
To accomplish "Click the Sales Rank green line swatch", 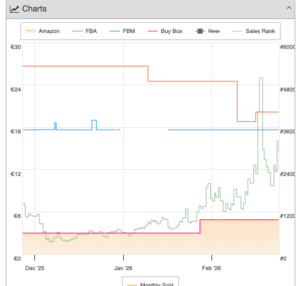I will coord(237,31).
